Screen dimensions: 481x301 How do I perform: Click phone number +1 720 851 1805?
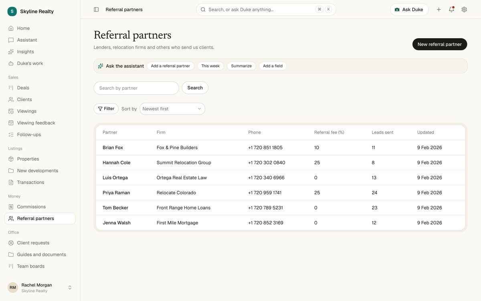click(x=265, y=148)
